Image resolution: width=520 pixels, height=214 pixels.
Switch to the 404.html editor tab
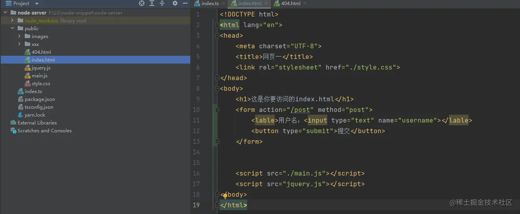[x=291, y=4]
